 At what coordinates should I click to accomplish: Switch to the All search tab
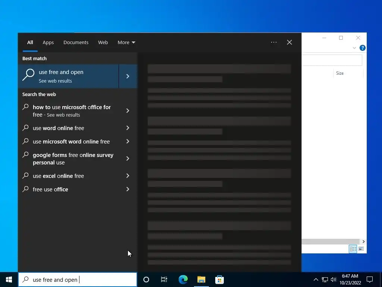[30, 43]
